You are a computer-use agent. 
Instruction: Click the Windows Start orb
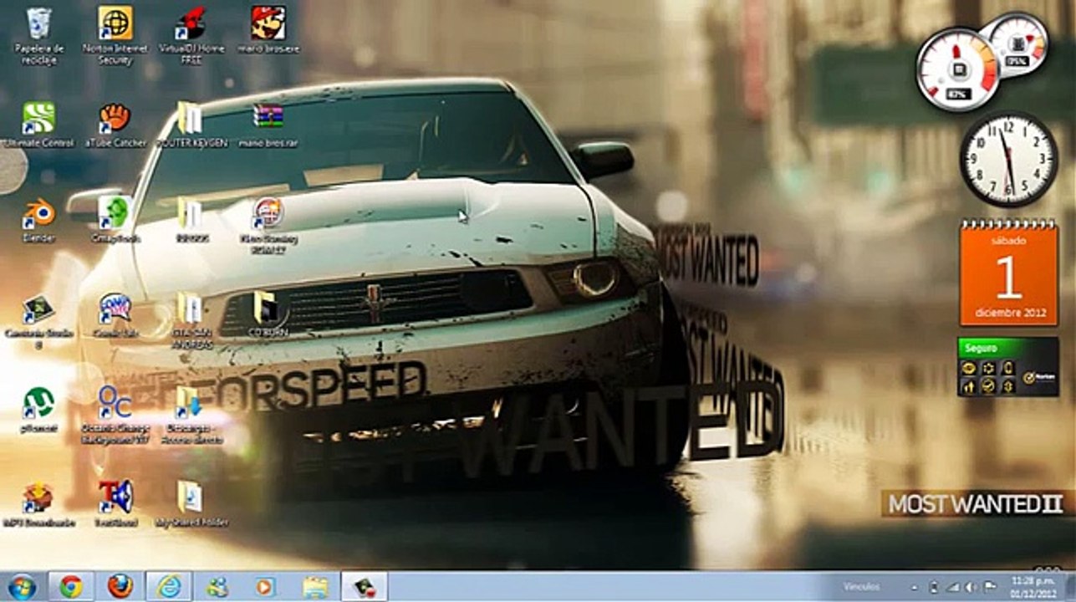tap(23, 586)
